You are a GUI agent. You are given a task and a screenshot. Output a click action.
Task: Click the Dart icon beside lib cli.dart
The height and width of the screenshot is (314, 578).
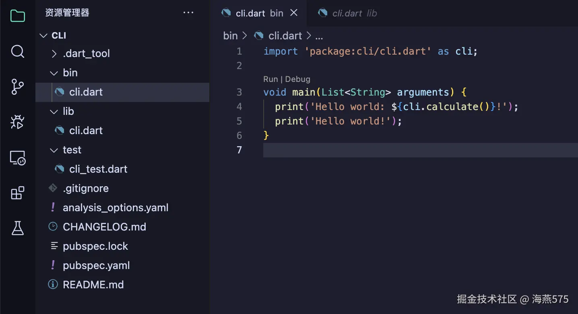[x=59, y=130]
